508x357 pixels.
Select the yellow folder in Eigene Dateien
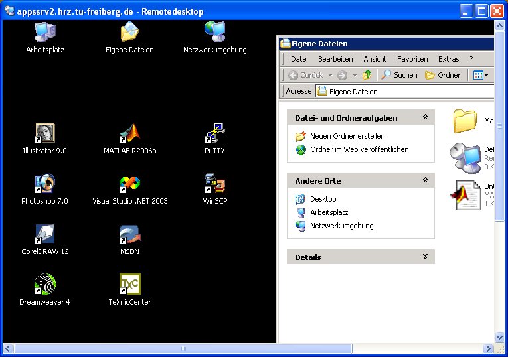[466, 121]
